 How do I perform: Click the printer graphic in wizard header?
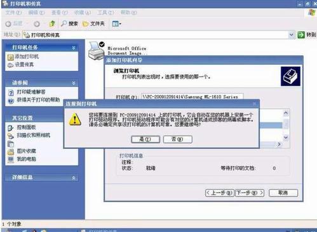click(x=290, y=76)
